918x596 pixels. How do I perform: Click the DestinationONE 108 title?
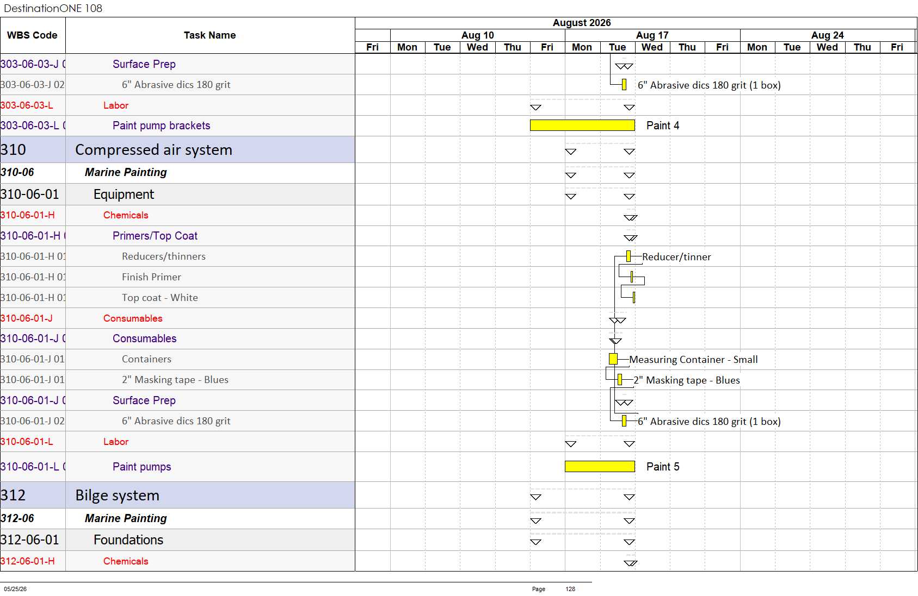coord(53,8)
